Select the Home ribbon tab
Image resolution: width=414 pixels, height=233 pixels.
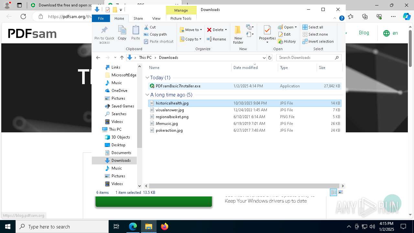point(119,18)
